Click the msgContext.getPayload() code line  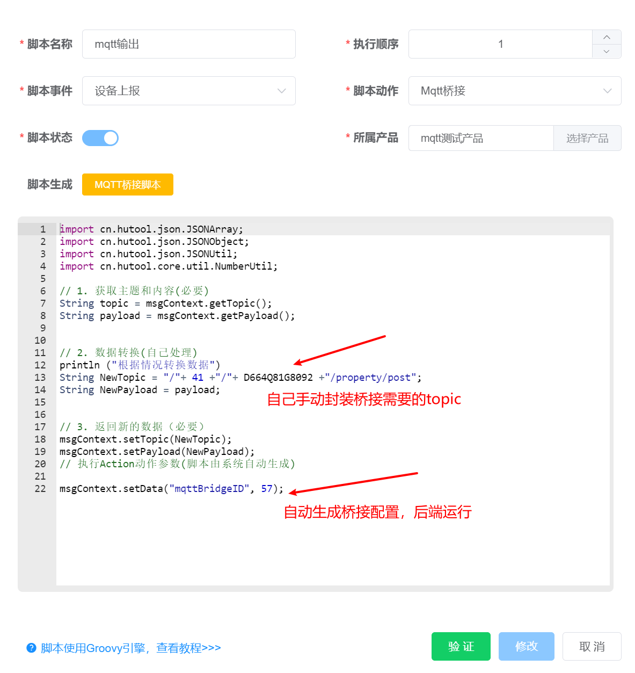tap(177, 316)
